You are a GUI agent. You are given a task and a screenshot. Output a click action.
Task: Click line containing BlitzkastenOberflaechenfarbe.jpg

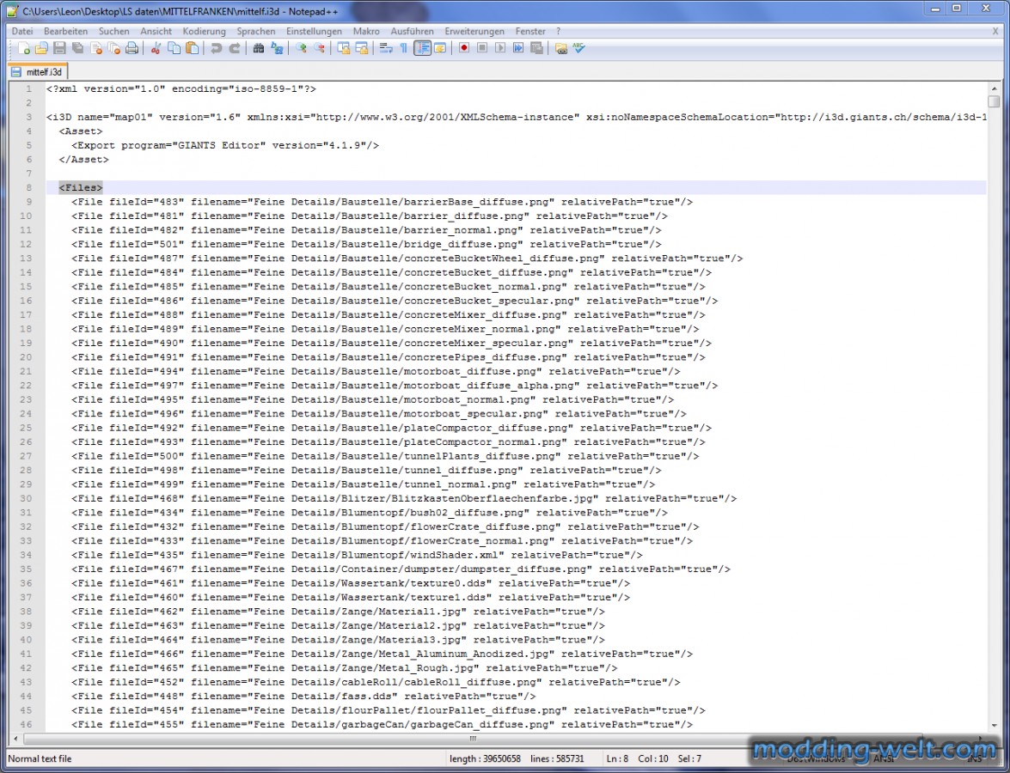(404, 498)
